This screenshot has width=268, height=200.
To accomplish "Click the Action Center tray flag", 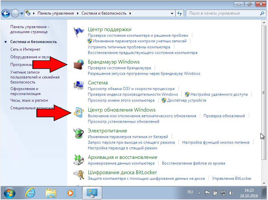I will 207,193.
